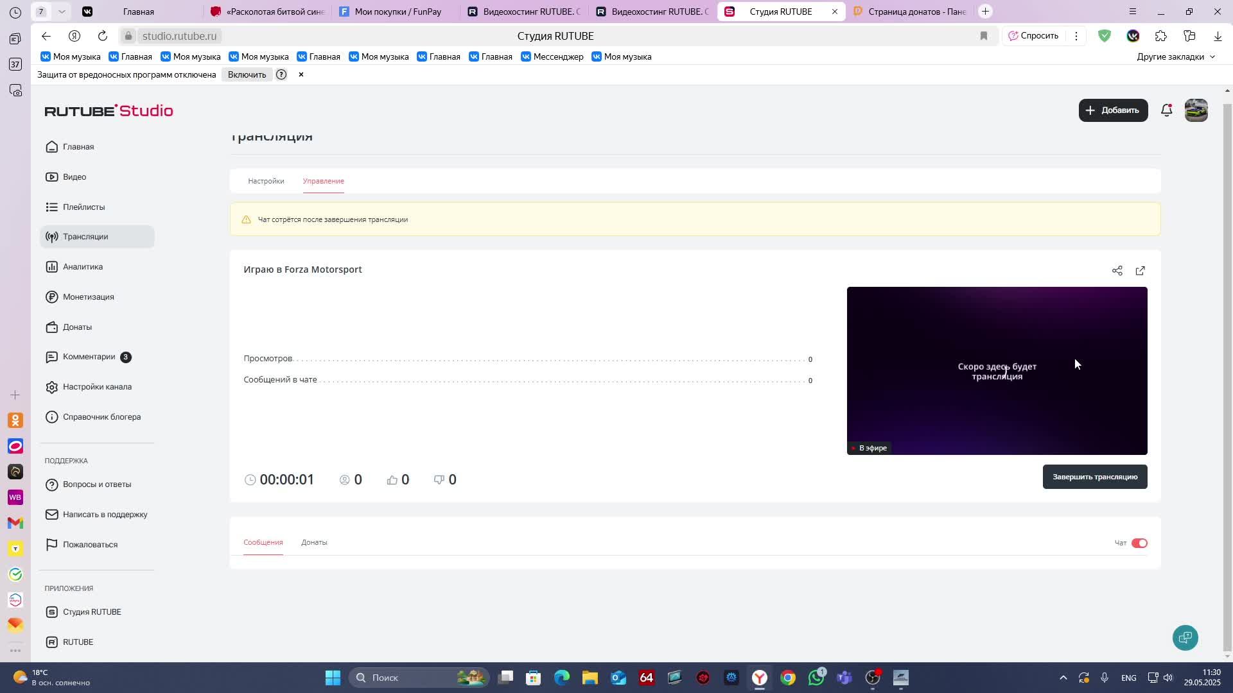Open the notifications bell
1233x693 pixels.
click(1166, 110)
